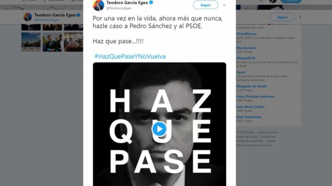Open the Rita Barberá trending topic
This screenshot has width=332, height=186.
pyautogui.click(x=246, y=48)
